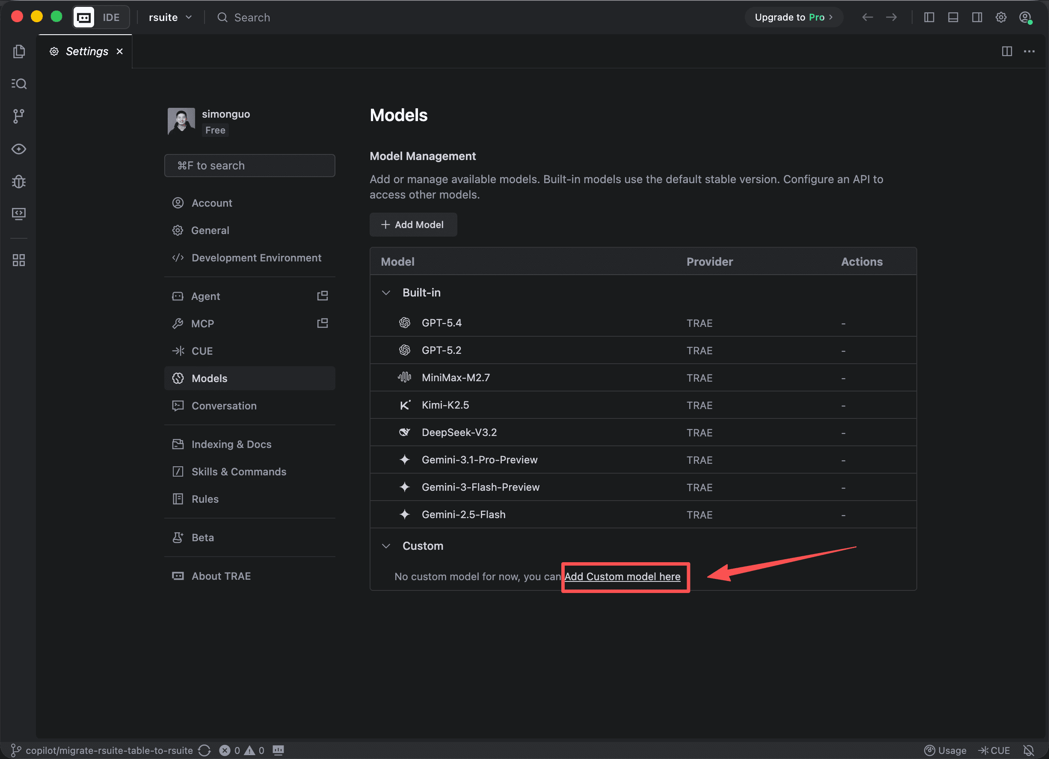Open the Extensions grid icon in activity bar
This screenshot has width=1049, height=759.
tap(19, 260)
